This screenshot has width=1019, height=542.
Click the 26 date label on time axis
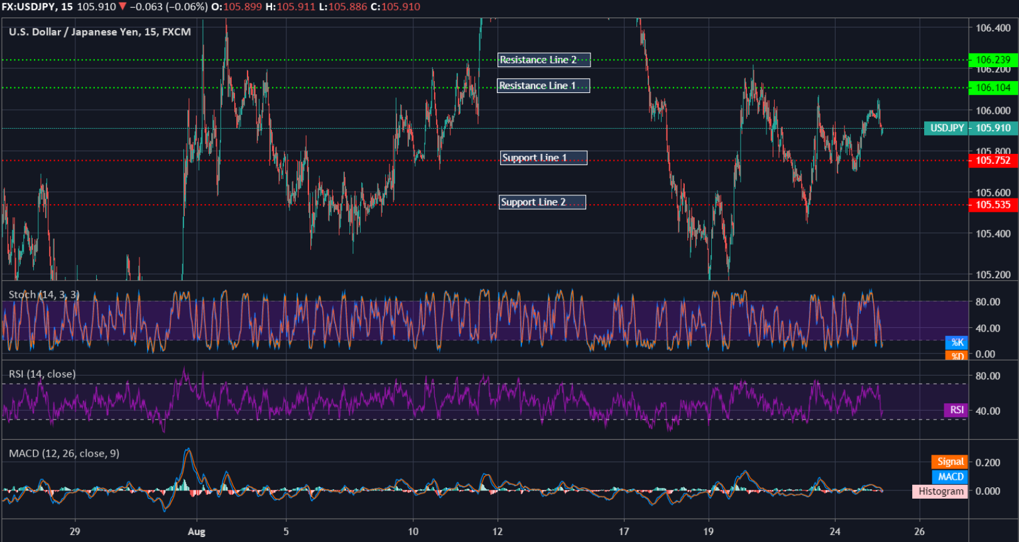tap(920, 531)
